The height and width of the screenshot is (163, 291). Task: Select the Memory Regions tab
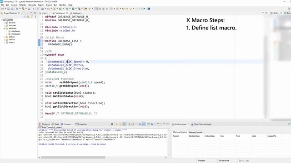pyautogui.click(x=180, y=132)
